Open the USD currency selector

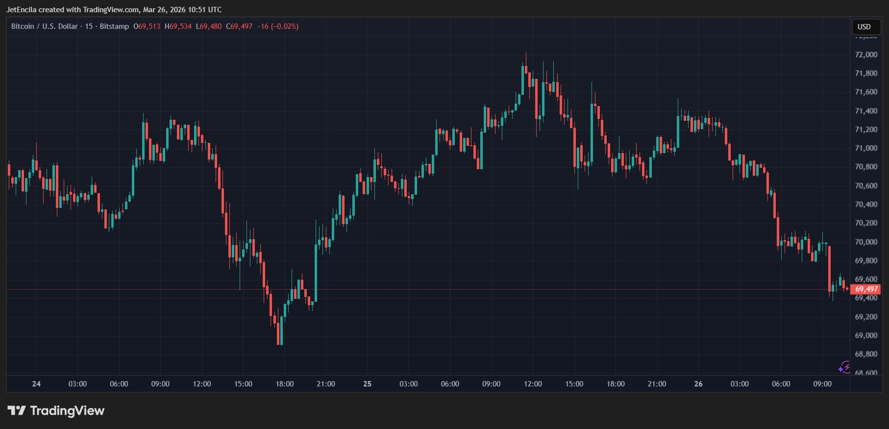tap(864, 27)
